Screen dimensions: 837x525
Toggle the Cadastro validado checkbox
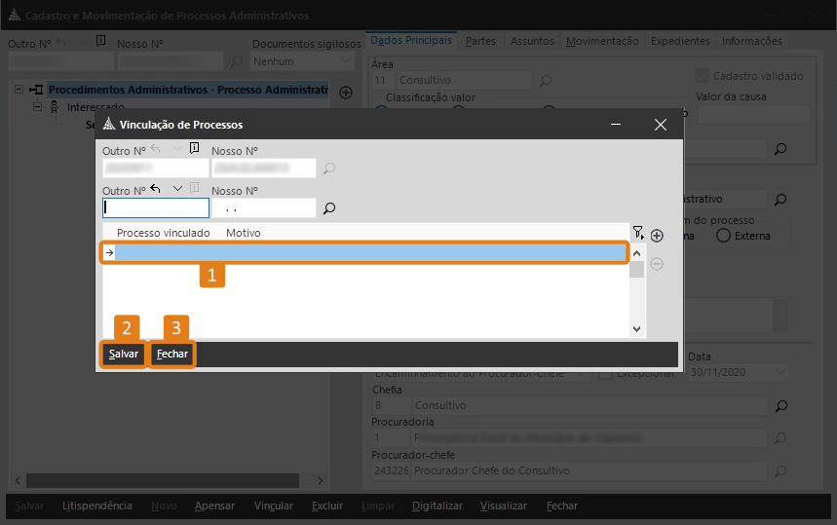pyautogui.click(x=701, y=76)
